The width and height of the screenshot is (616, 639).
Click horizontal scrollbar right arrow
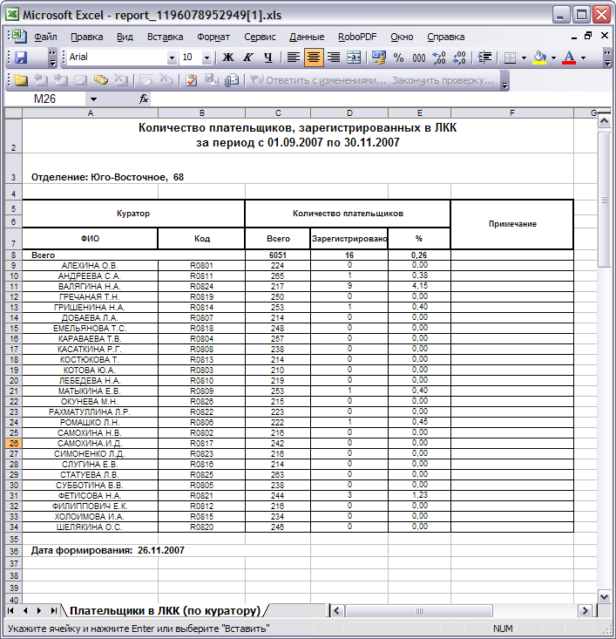(586, 610)
